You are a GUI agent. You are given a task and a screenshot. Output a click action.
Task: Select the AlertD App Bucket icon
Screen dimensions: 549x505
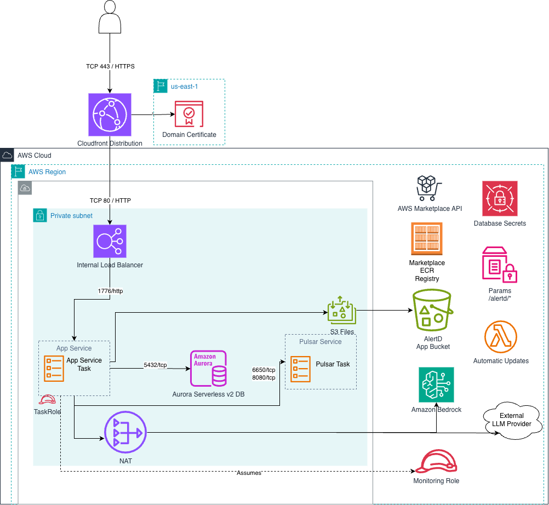pos(433,310)
